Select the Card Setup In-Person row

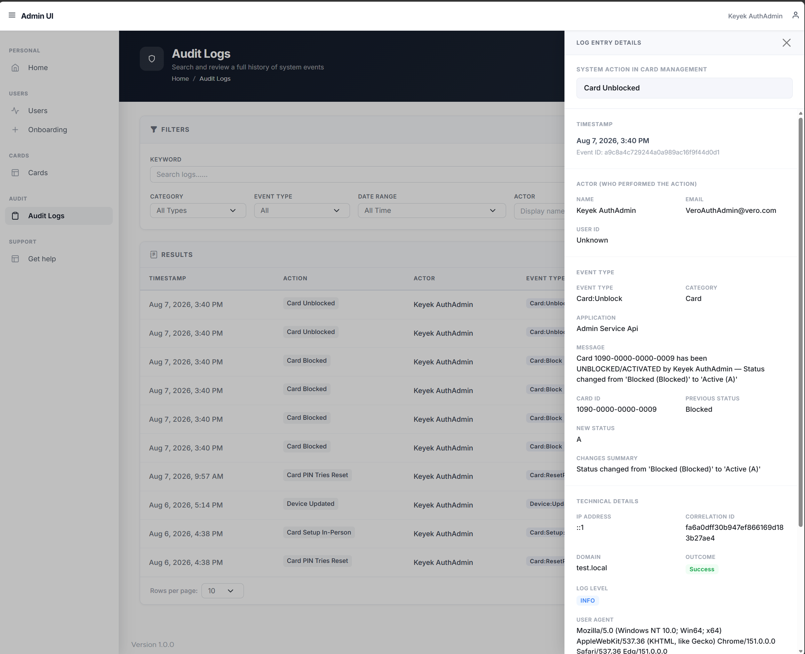pos(352,534)
